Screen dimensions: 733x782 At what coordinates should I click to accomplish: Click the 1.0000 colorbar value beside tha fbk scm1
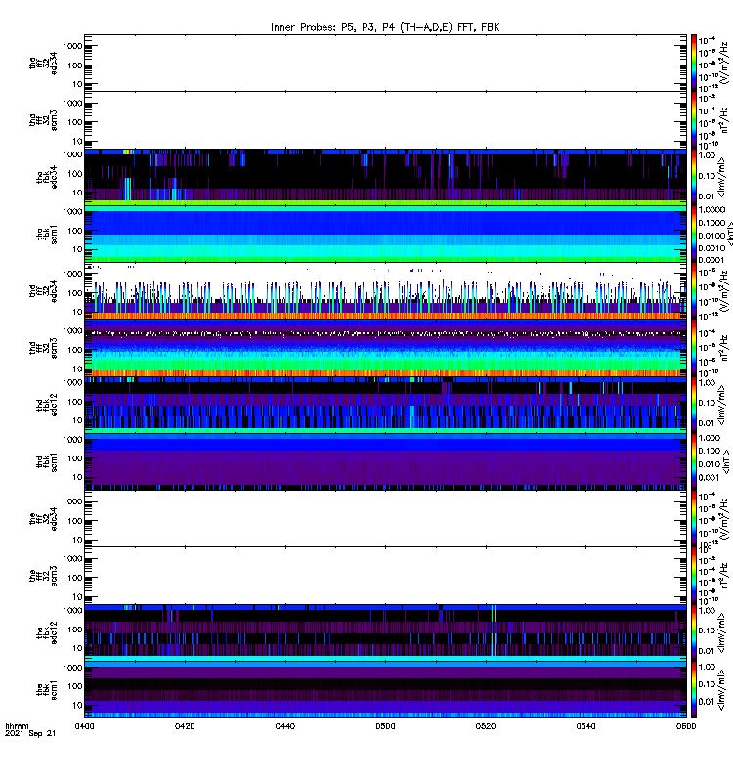pyautogui.click(x=711, y=210)
